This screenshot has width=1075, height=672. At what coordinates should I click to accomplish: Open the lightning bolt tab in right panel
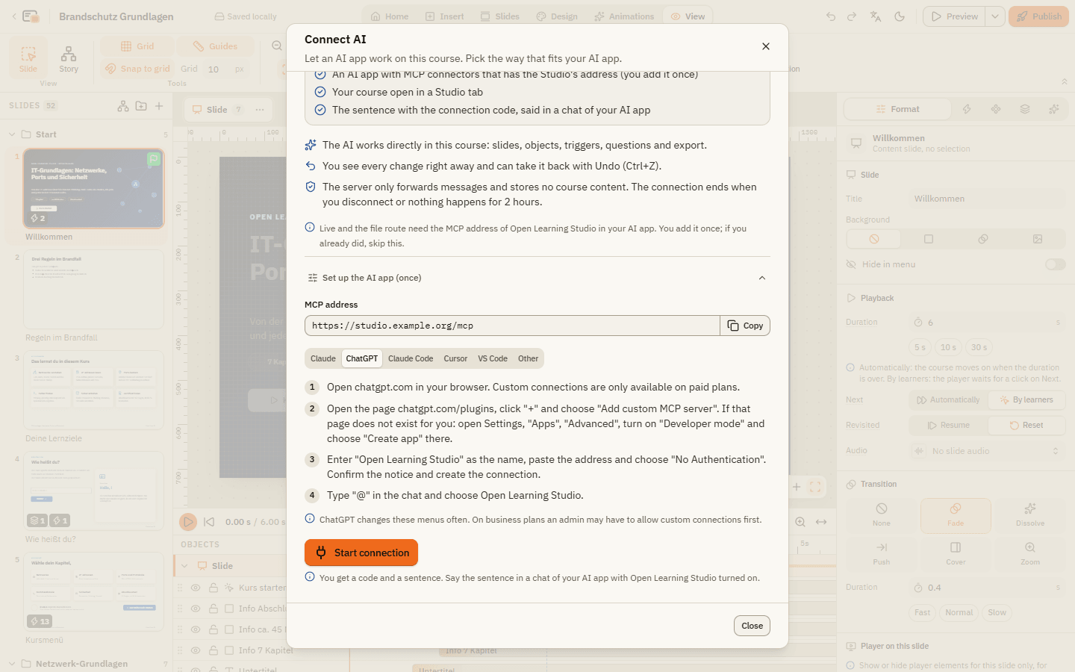[967, 109]
